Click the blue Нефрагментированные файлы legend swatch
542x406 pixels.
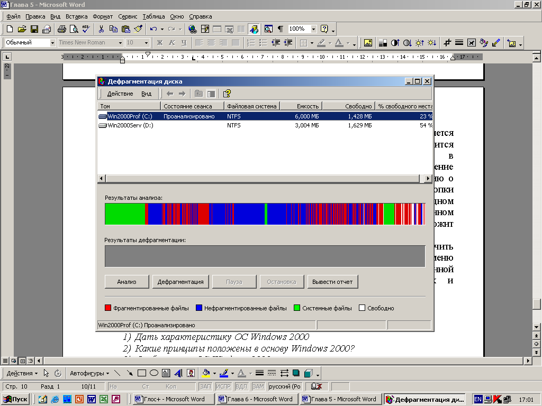click(199, 308)
